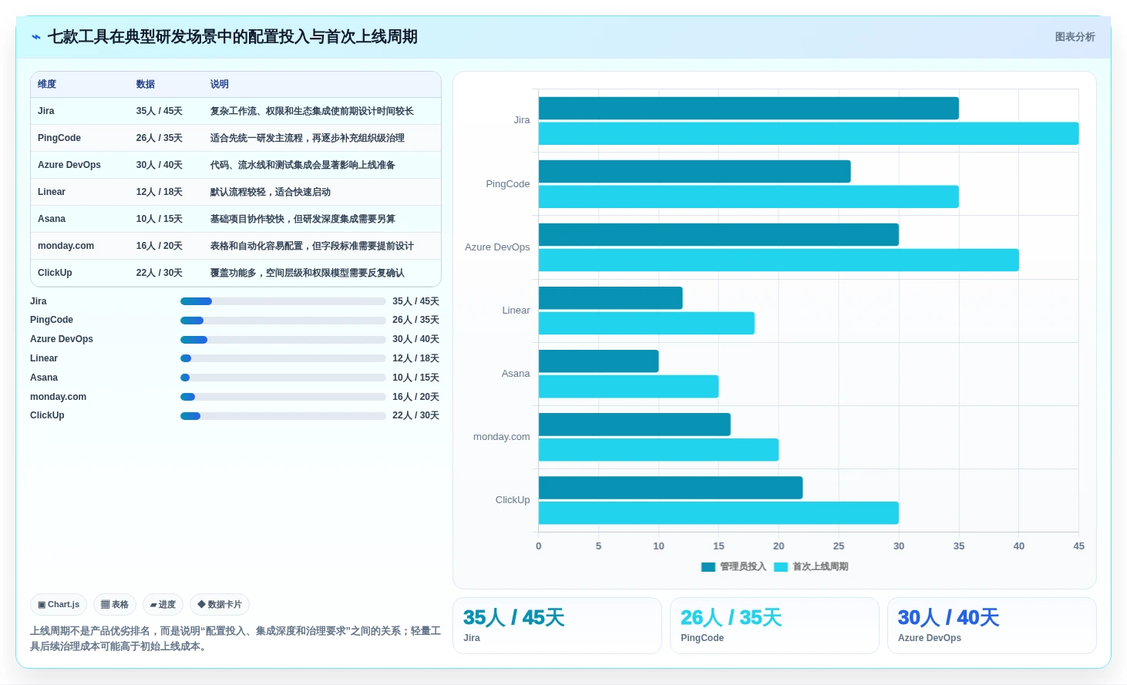Click the 首次上线周期 legend label

click(x=820, y=566)
